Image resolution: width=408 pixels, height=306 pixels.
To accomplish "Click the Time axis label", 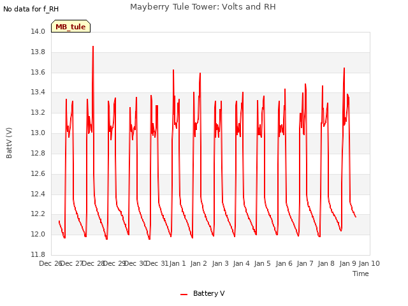I will click(361, 273).
